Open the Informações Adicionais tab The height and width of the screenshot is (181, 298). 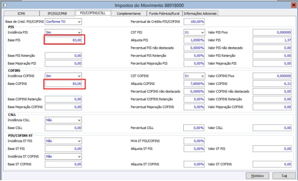point(200,14)
